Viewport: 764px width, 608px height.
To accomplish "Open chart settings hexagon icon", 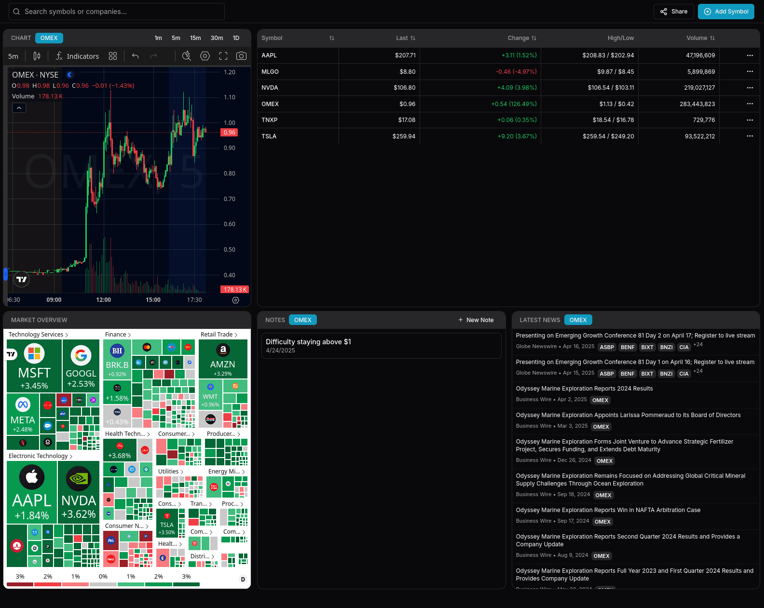I will click(x=205, y=56).
